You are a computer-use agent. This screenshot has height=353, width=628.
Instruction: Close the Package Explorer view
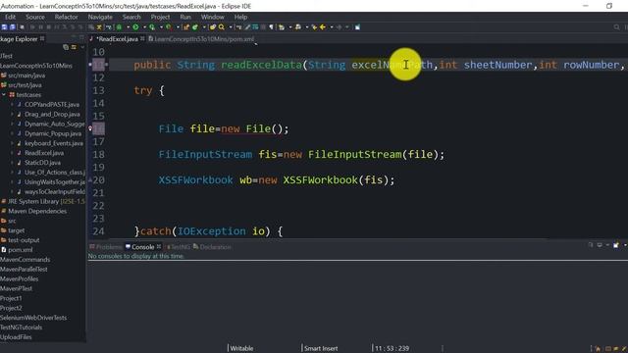pyautogui.click(x=42, y=39)
